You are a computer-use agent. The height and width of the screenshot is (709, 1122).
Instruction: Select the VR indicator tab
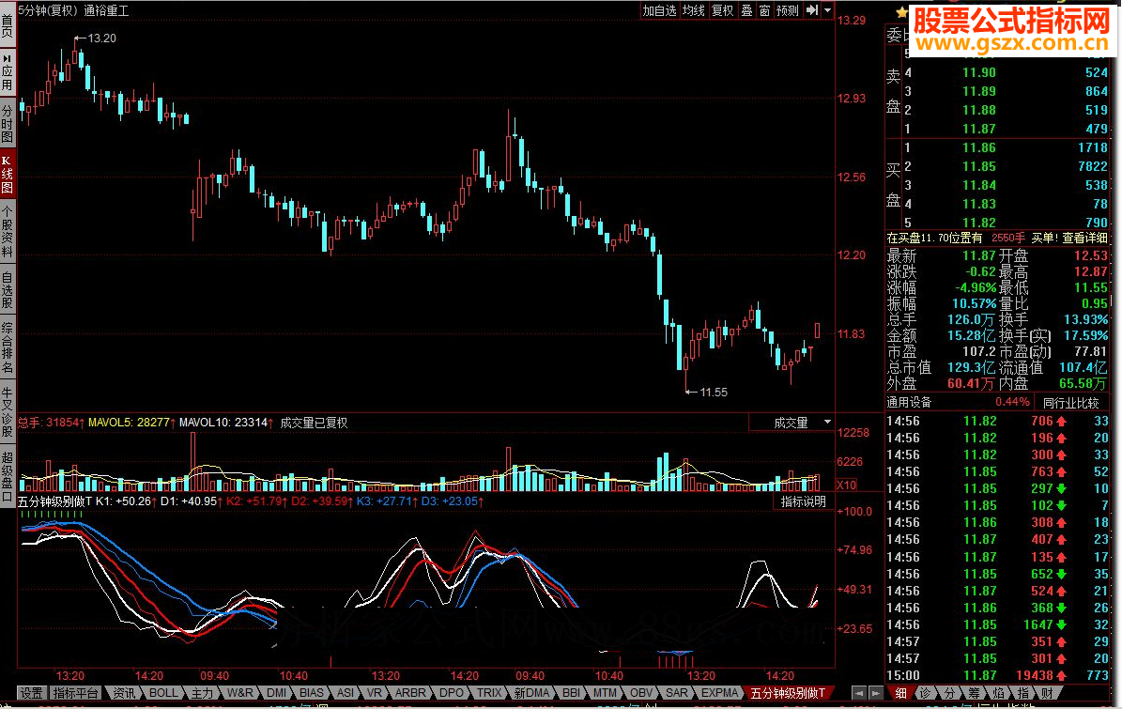point(374,692)
